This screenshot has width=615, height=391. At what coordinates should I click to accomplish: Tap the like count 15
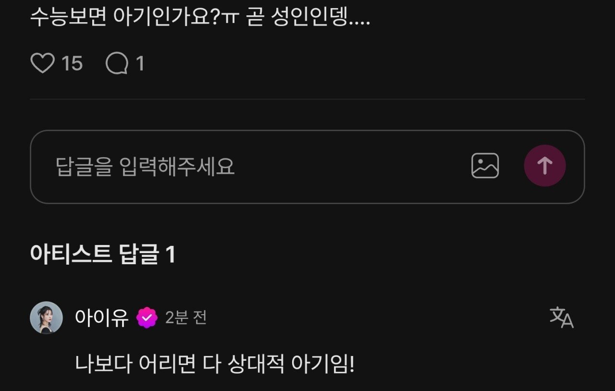coord(72,63)
